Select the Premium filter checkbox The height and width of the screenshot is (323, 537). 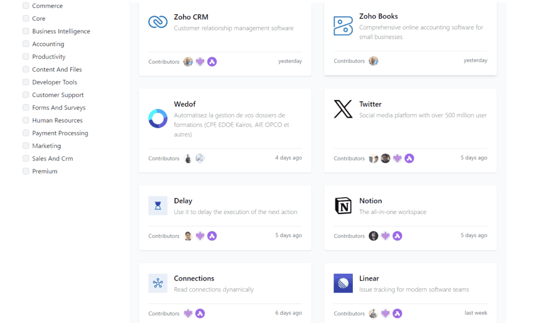[26, 171]
